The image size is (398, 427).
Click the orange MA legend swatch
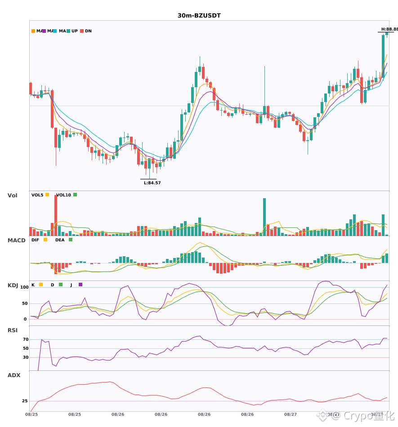pos(33,31)
